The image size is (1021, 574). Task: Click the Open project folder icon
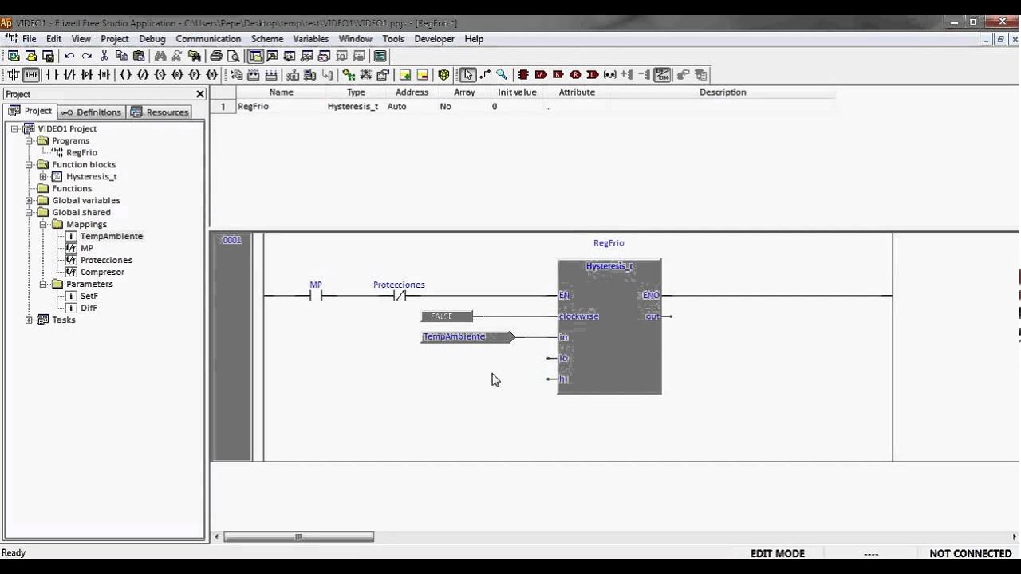31,56
